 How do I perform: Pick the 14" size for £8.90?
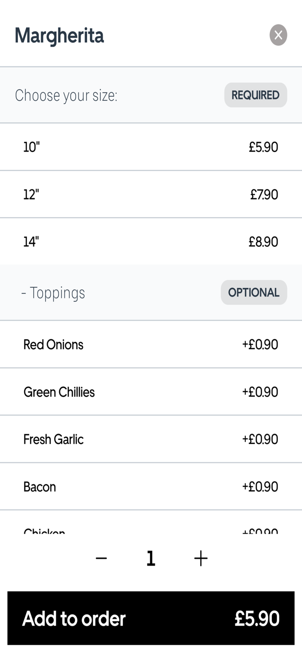pyautogui.click(x=151, y=241)
